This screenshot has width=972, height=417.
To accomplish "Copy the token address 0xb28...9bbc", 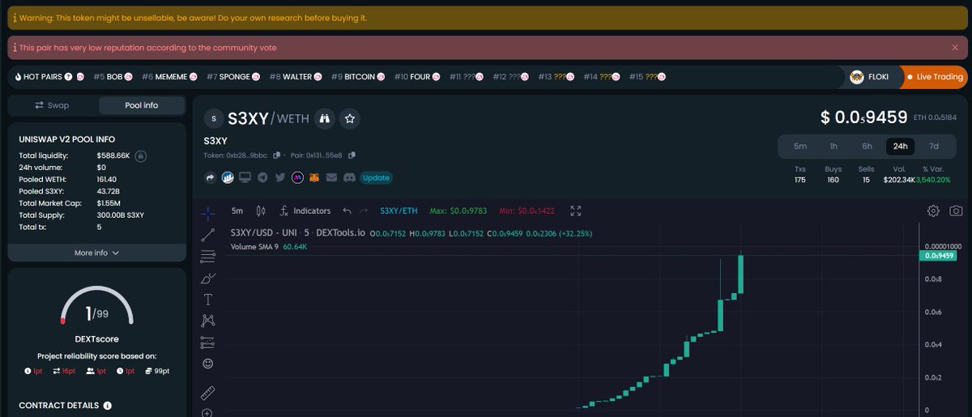I will click(277, 155).
